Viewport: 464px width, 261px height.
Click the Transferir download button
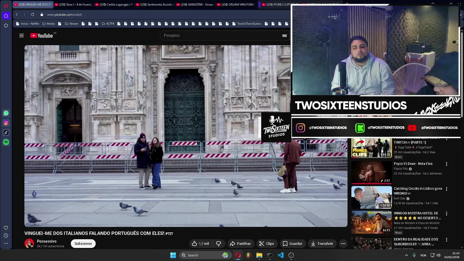tap(322, 244)
